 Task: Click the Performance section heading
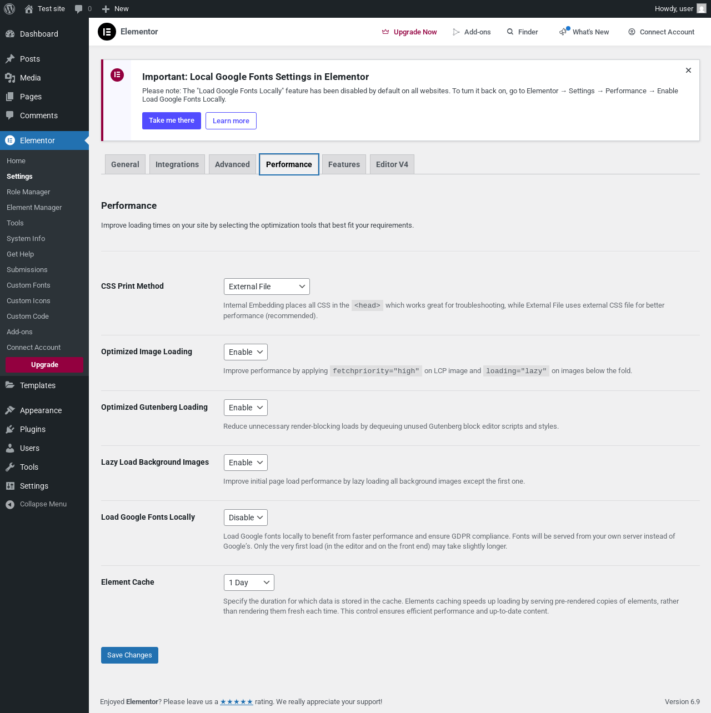point(129,205)
